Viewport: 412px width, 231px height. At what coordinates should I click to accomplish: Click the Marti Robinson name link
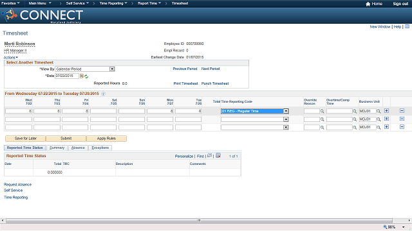[19, 44]
